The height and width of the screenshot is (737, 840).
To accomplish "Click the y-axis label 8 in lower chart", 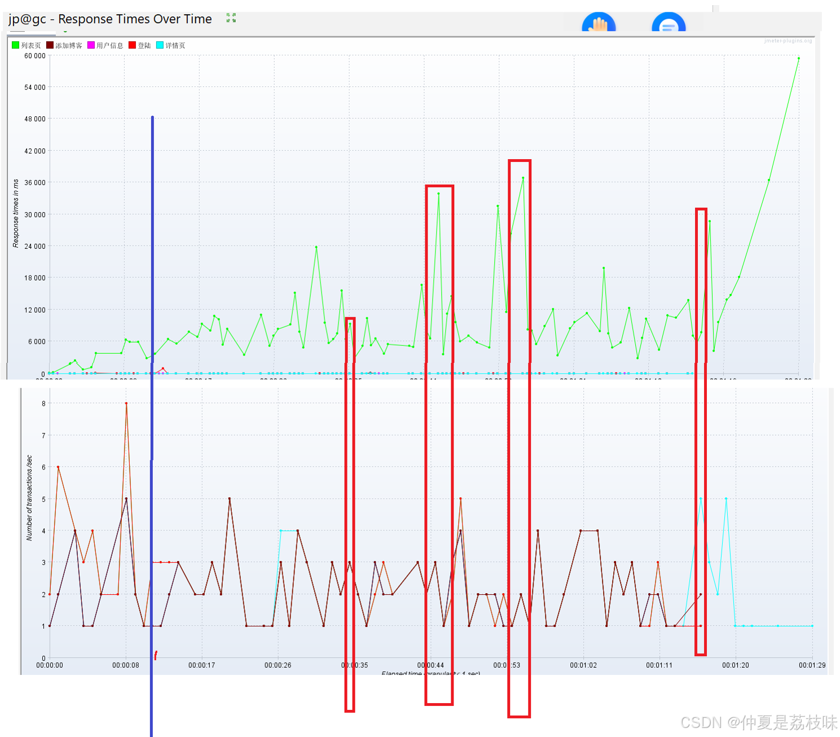I will coord(43,403).
